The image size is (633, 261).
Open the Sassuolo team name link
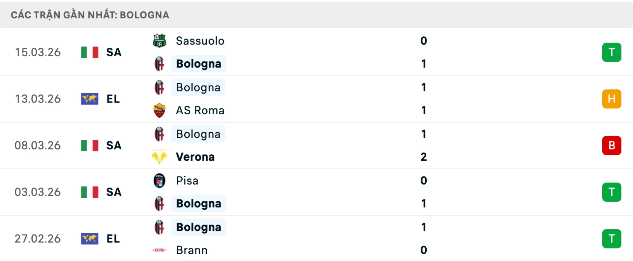coord(200,41)
